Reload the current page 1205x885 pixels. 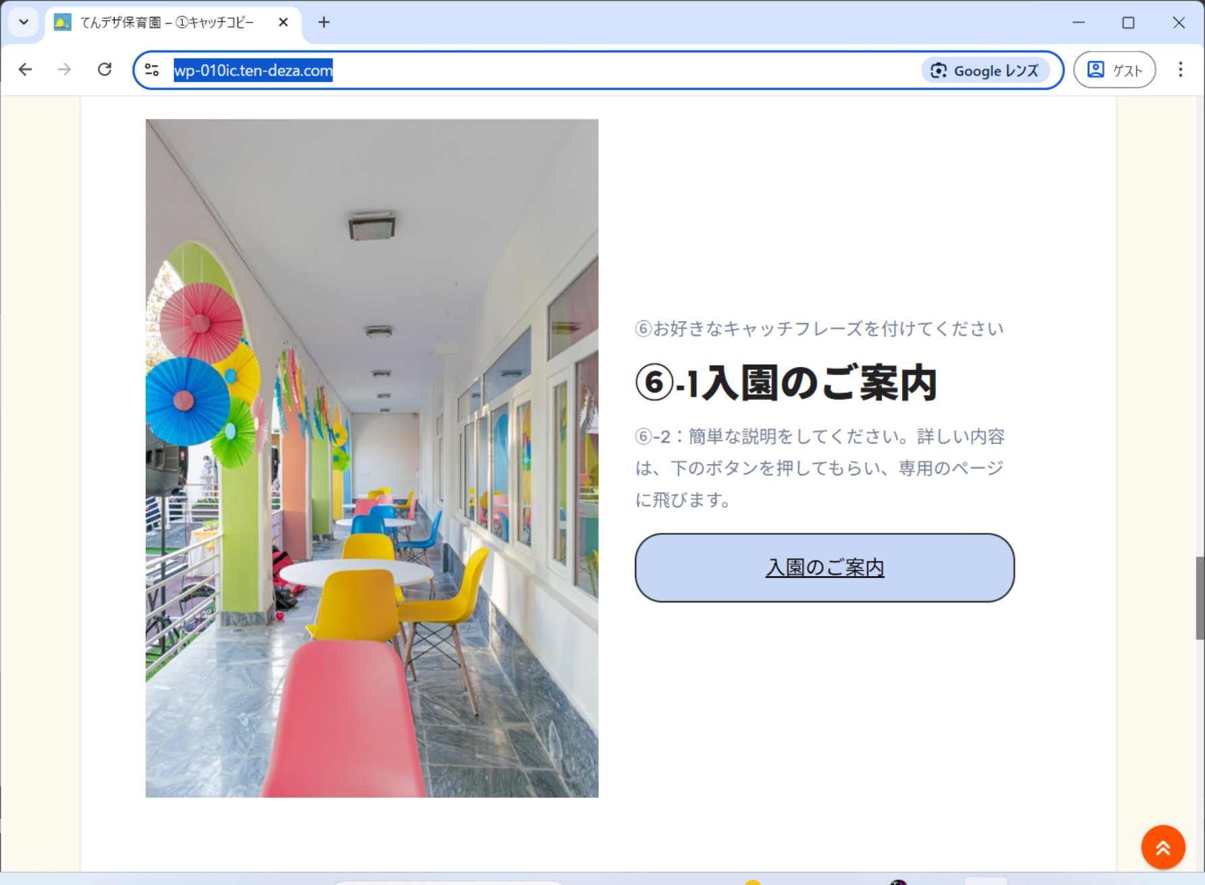point(105,69)
